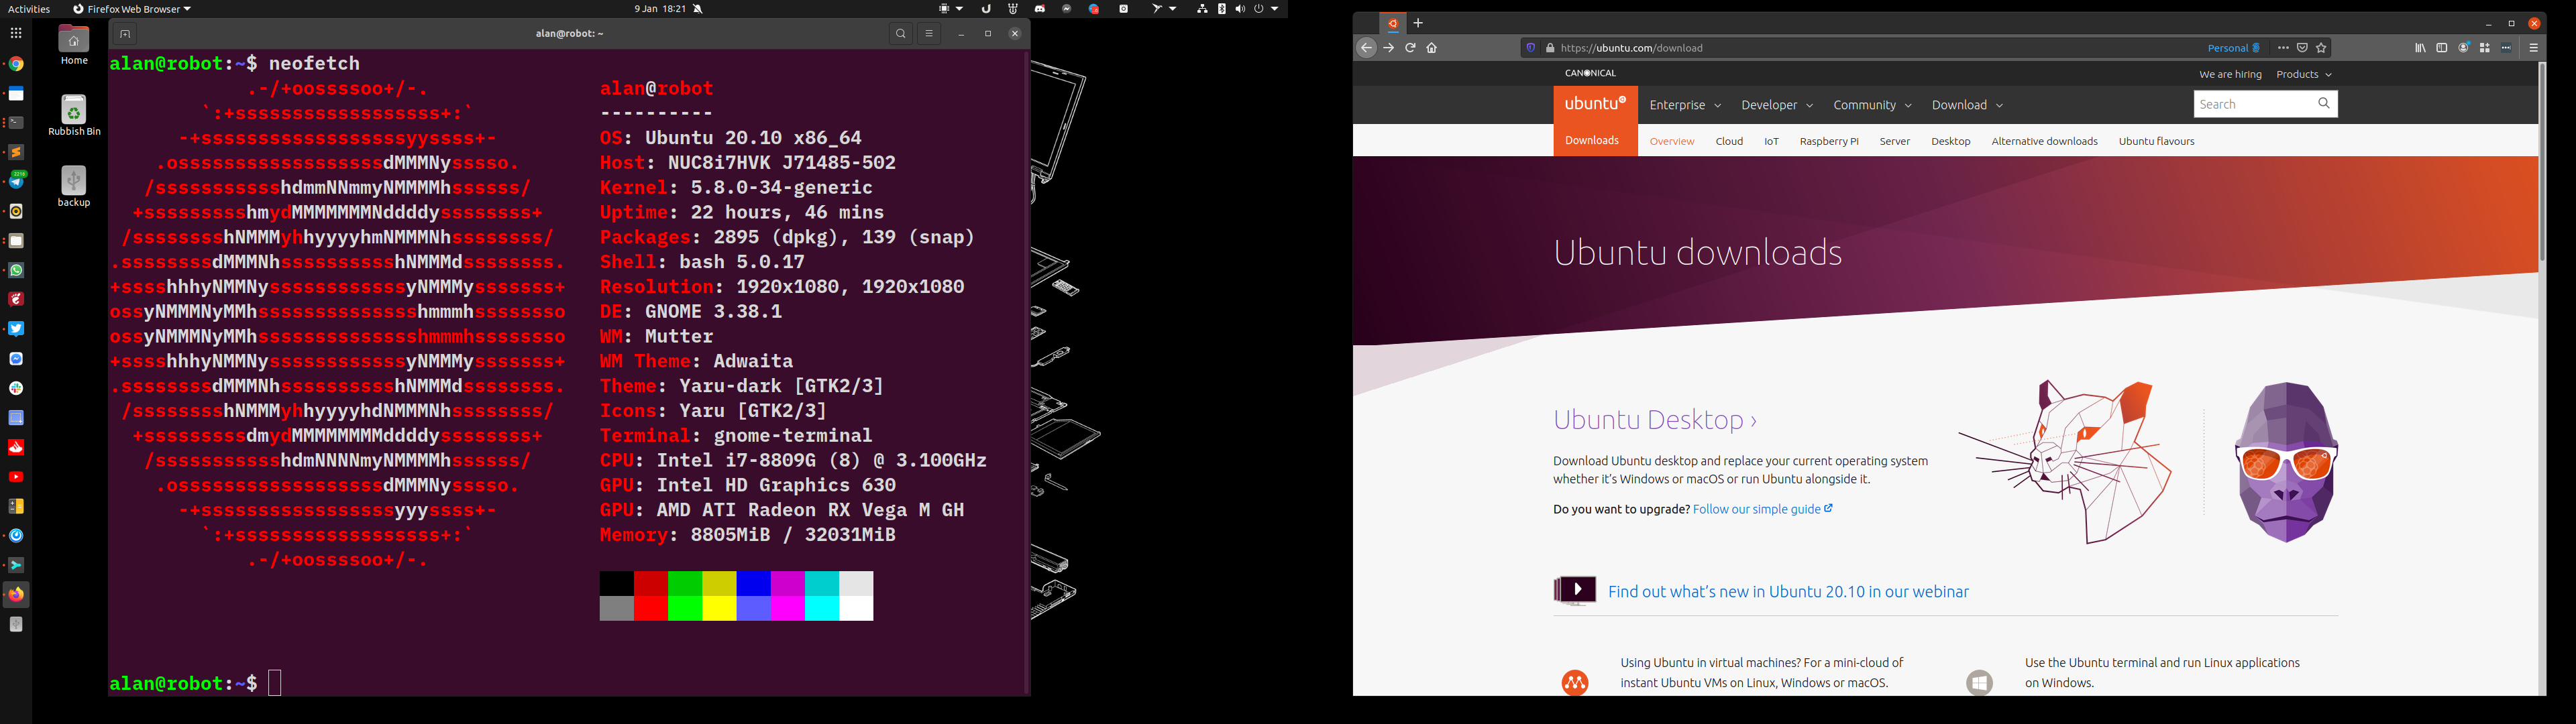
Task: Open Home folder desktop icon
Action: (x=74, y=45)
